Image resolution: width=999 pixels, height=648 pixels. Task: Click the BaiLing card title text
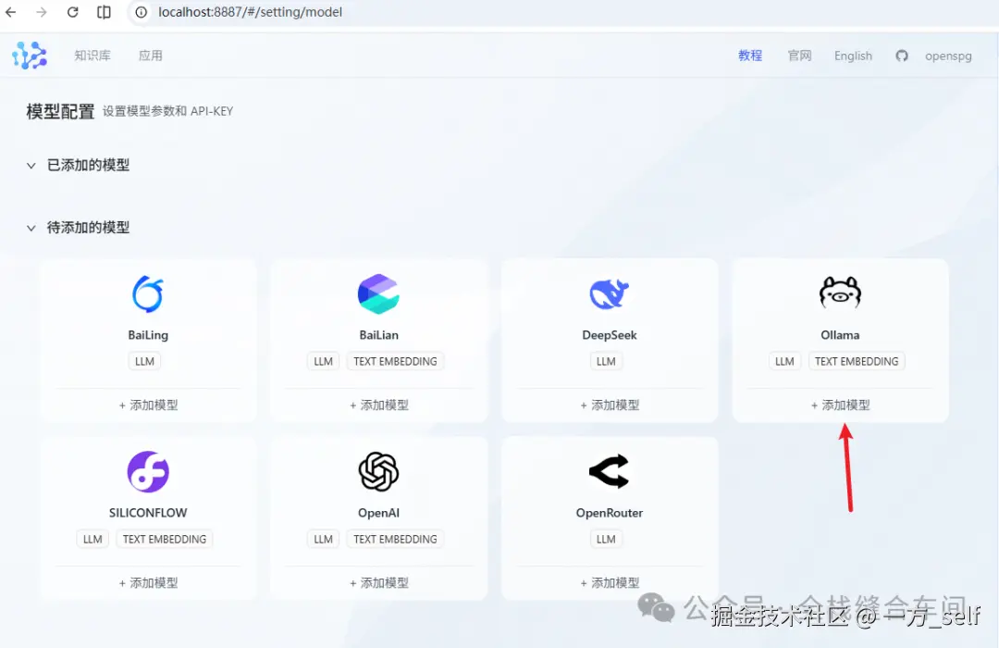[x=148, y=335]
